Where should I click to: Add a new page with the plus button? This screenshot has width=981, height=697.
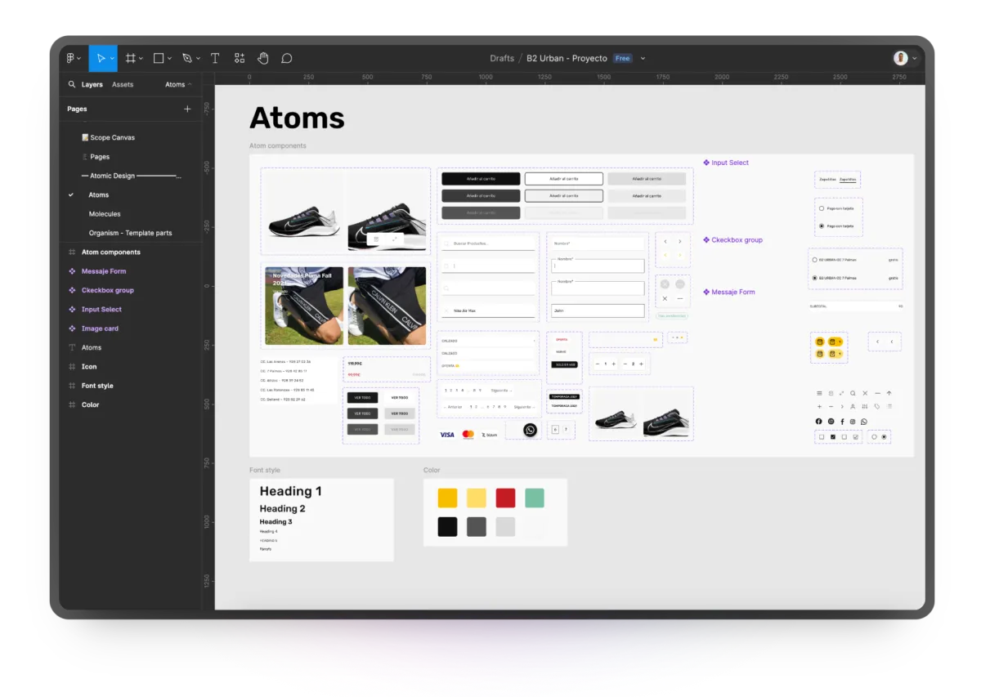click(186, 108)
